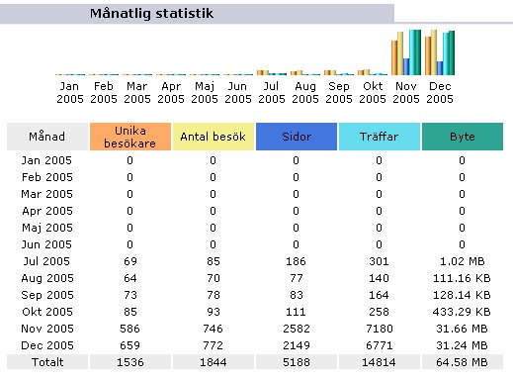Select the Sep 2005 table row label

(x=47, y=295)
